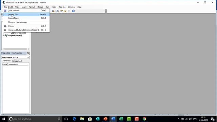Click Close and Return to Microsoft Word
This screenshot has height=122, width=217.
[x=26, y=30]
